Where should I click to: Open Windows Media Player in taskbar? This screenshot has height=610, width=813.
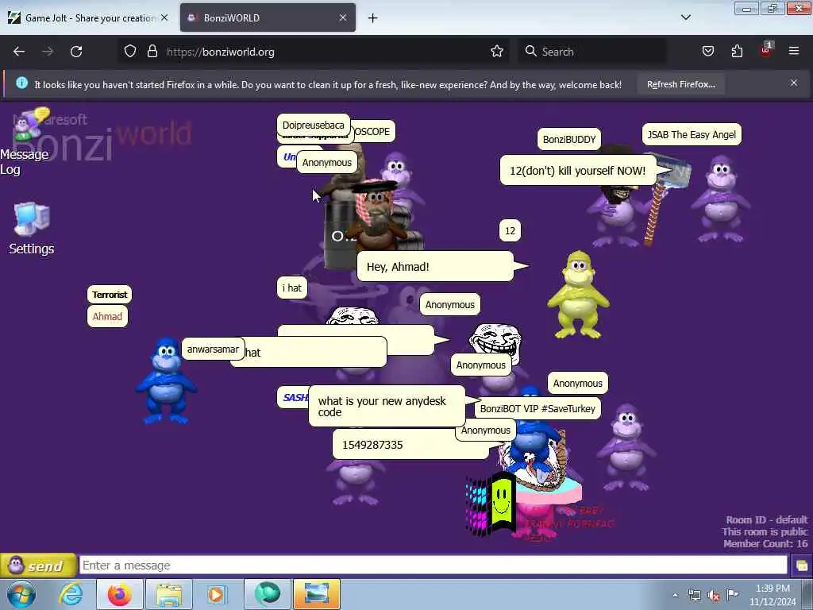tap(216, 594)
